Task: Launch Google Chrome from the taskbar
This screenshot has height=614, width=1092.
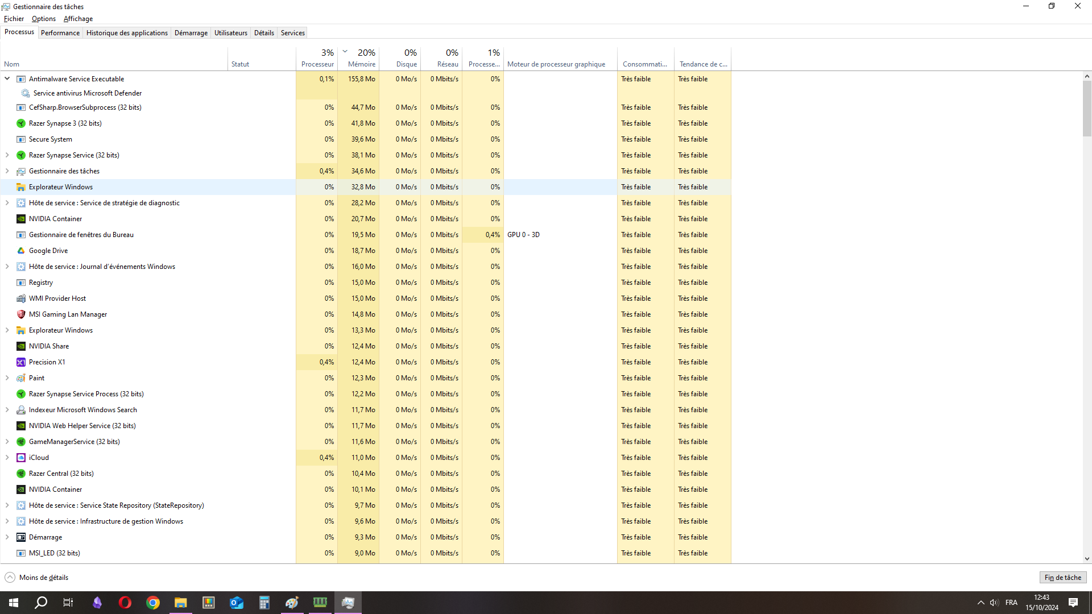Action: point(153,603)
